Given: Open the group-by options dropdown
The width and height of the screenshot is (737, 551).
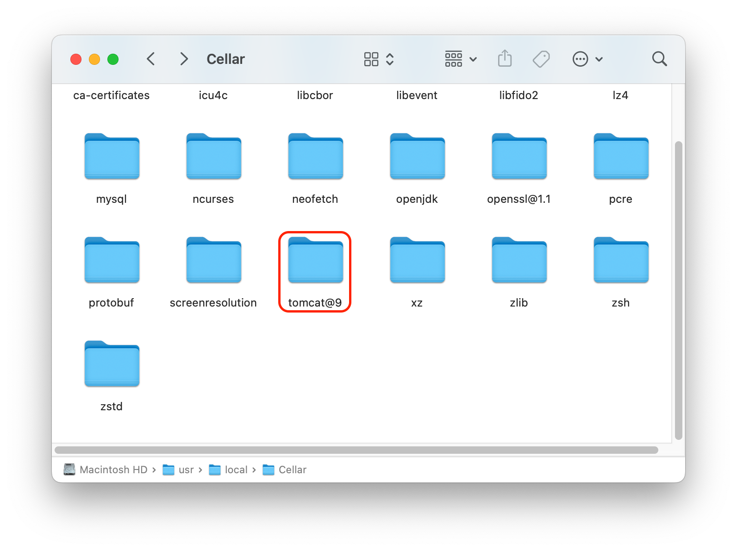Looking at the screenshot, I should pos(461,59).
